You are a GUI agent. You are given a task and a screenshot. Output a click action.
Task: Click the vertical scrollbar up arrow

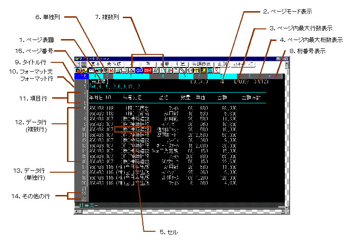tap(287, 63)
